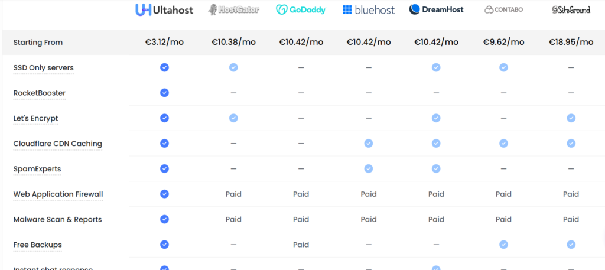Click SiteGround's Paid cell for Web Application Firewall
This screenshot has height=270, width=605.
(571, 194)
